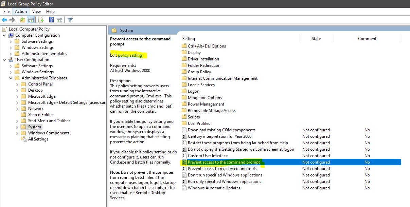
Task: Click the Forward navigation arrow
Action: click(x=12, y=20)
